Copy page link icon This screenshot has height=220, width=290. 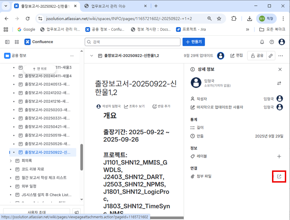click(271, 55)
